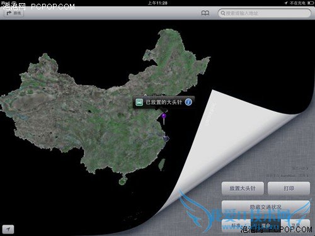The height and width of the screenshot is (236, 315).
Task: Open the bookmarks book icon
Action: coord(205,13)
